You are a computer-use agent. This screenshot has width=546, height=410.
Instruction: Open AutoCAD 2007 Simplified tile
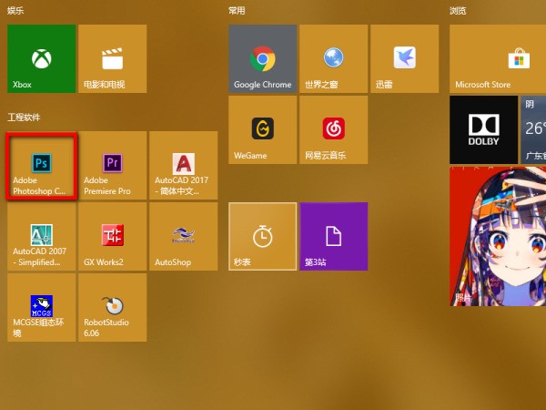[41, 237]
